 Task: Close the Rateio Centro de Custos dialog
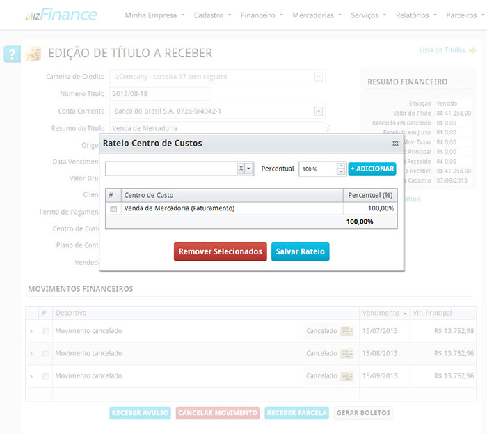(395, 144)
